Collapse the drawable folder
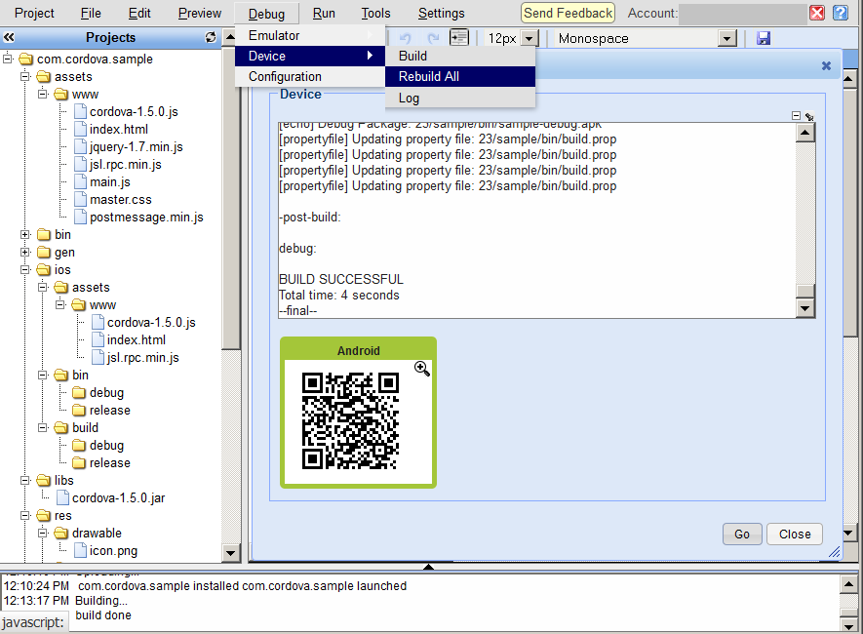The width and height of the screenshot is (863, 634). tap(43, 534)
